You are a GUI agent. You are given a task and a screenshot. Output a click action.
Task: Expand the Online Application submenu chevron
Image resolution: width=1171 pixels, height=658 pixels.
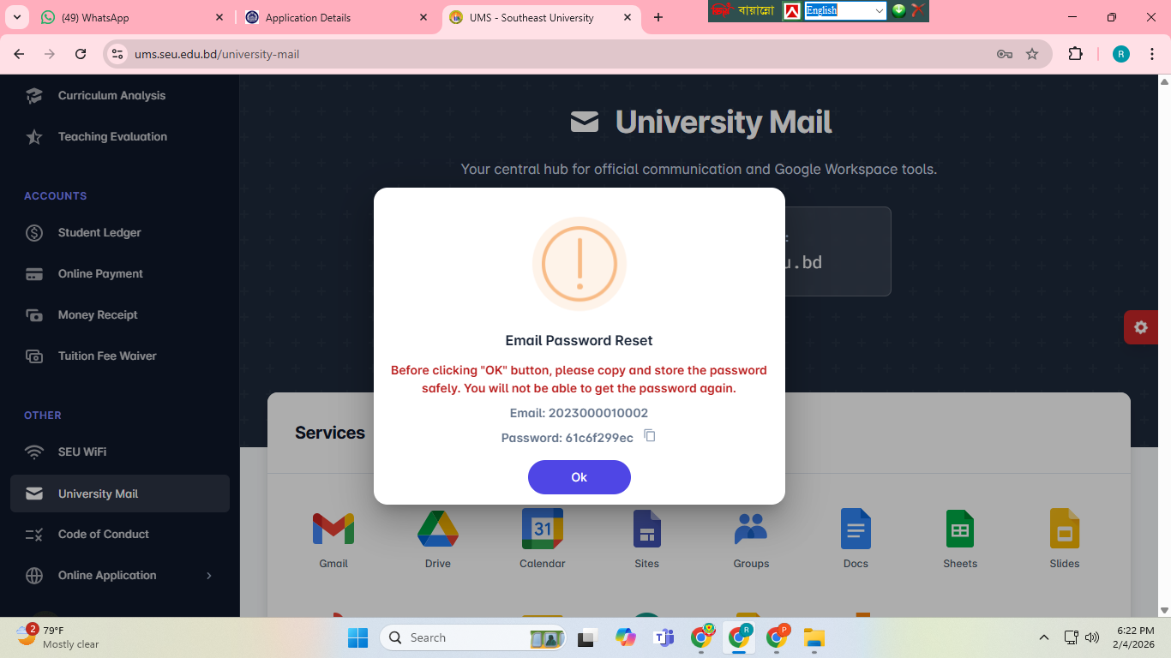209,576
